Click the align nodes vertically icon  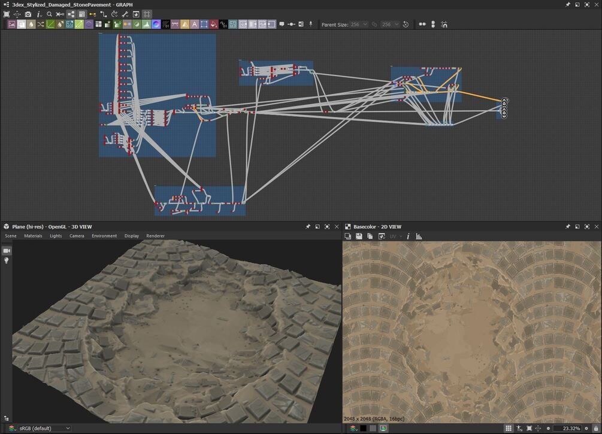click(433, 24)
